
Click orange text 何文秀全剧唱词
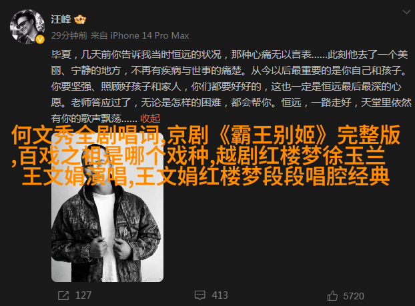(85, 135)
